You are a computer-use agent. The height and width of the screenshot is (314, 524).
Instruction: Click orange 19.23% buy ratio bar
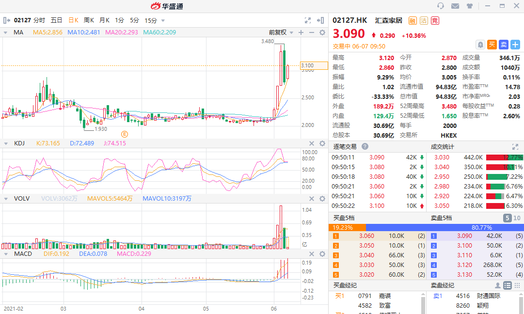point(348,227)
